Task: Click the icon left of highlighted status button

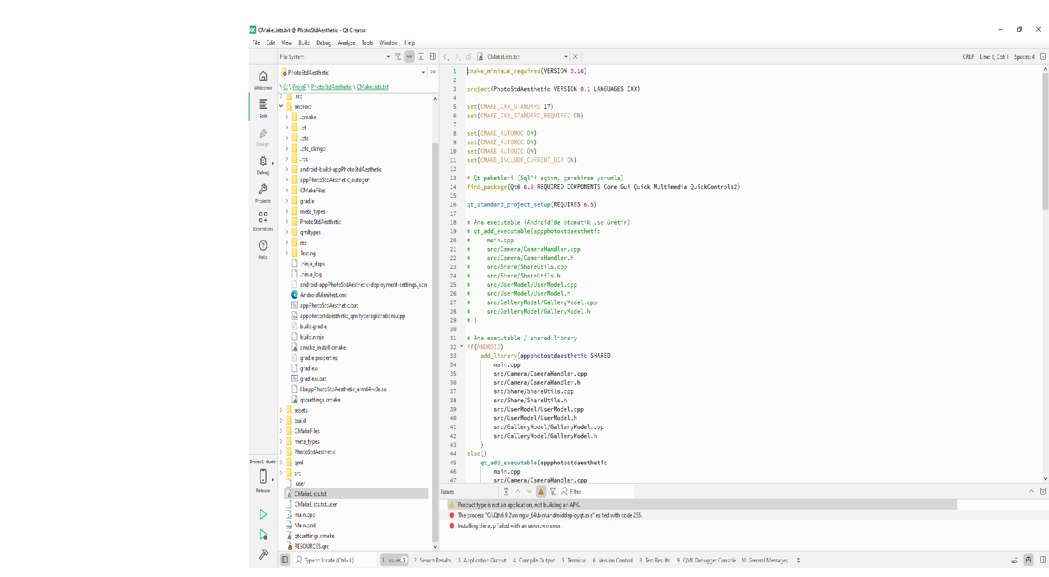Action: click(1015, 560)
